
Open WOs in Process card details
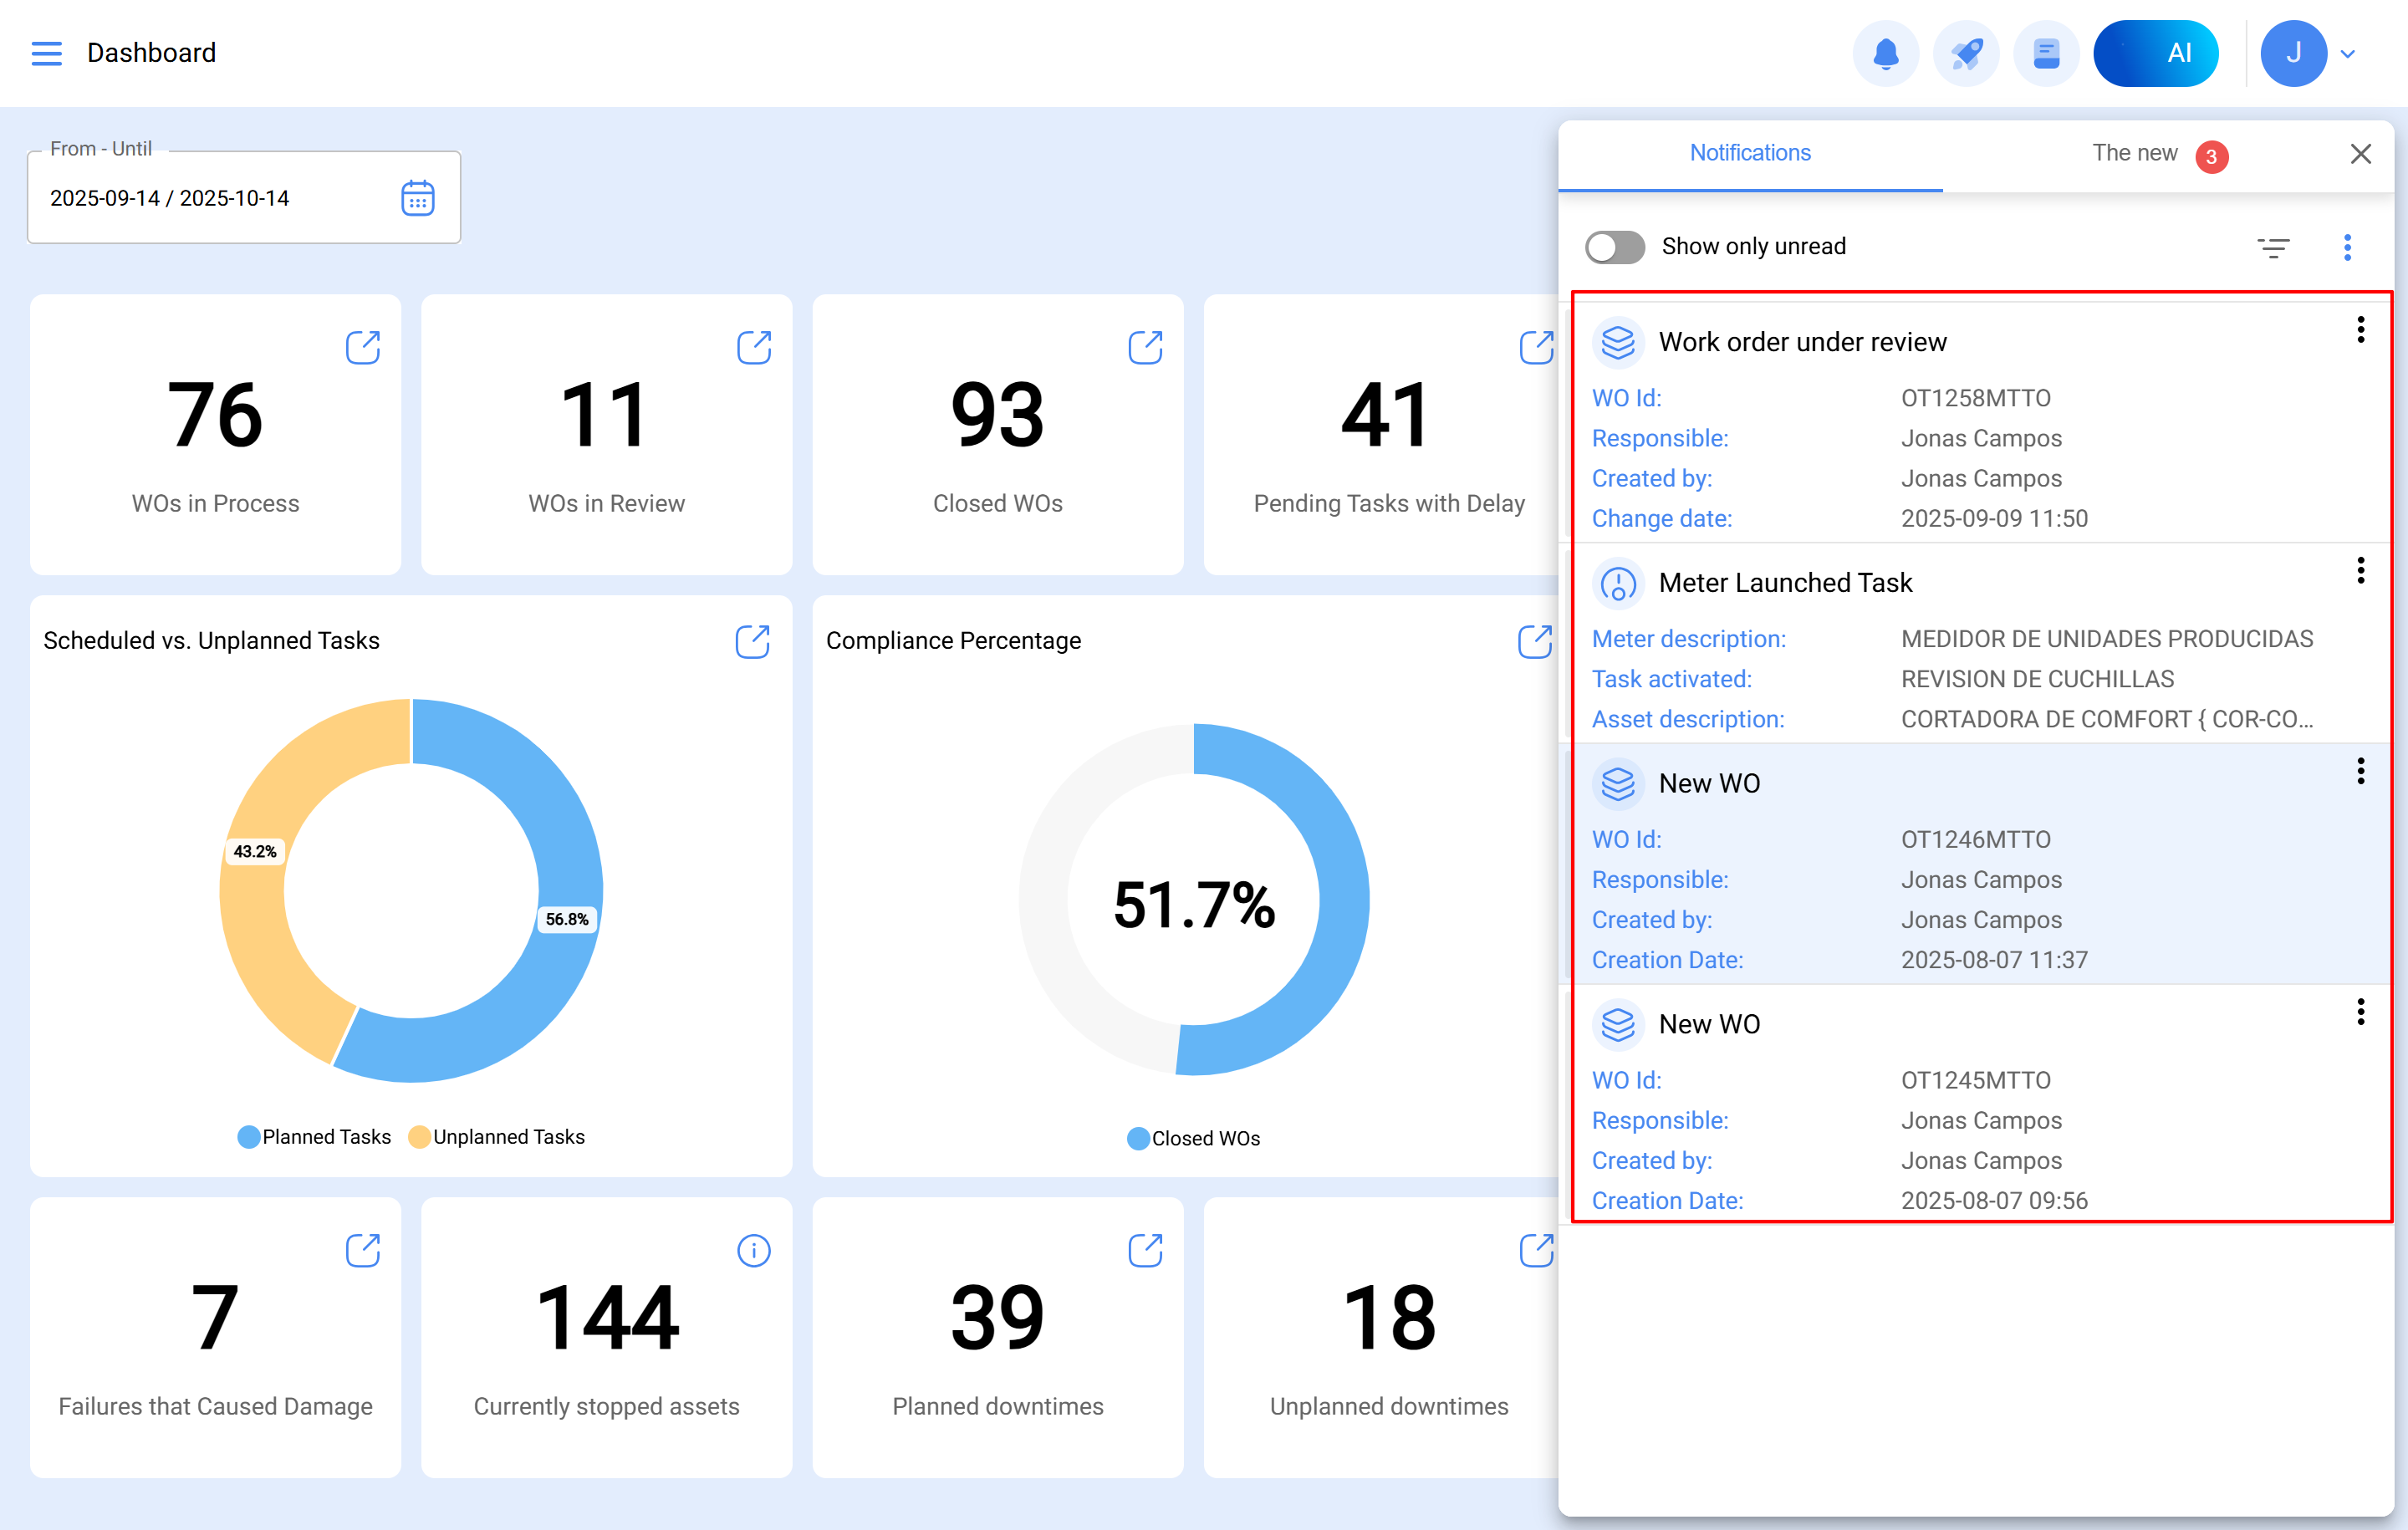point(362,347)
